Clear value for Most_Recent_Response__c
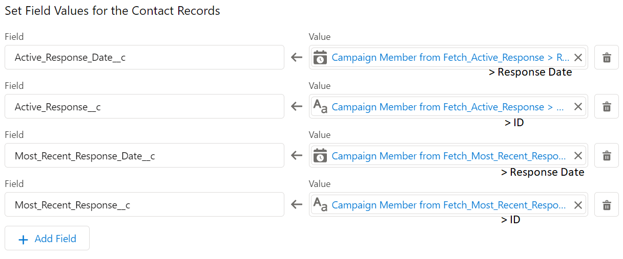This screenshot has width=623, height=259. click(x=578, y=205)
